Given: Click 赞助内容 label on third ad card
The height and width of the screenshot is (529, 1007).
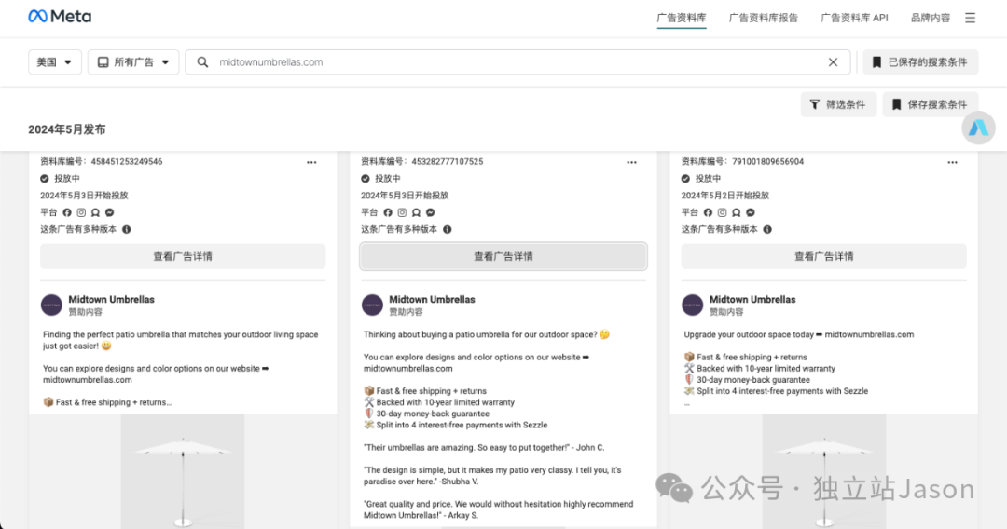Looking at the screenshot, I should point(726,312).
